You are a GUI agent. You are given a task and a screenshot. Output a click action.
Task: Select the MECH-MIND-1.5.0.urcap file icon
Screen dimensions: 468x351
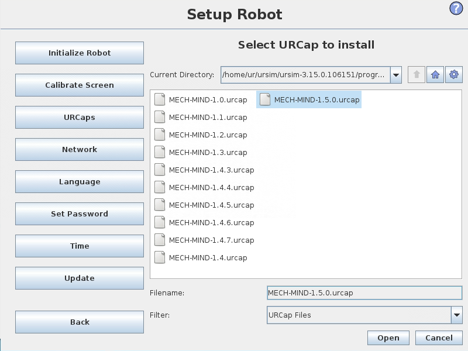click(x=265, y=100)
